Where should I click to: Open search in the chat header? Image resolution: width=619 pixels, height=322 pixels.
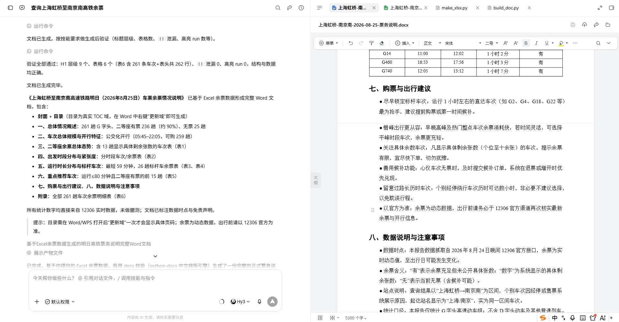coord(278,8)
